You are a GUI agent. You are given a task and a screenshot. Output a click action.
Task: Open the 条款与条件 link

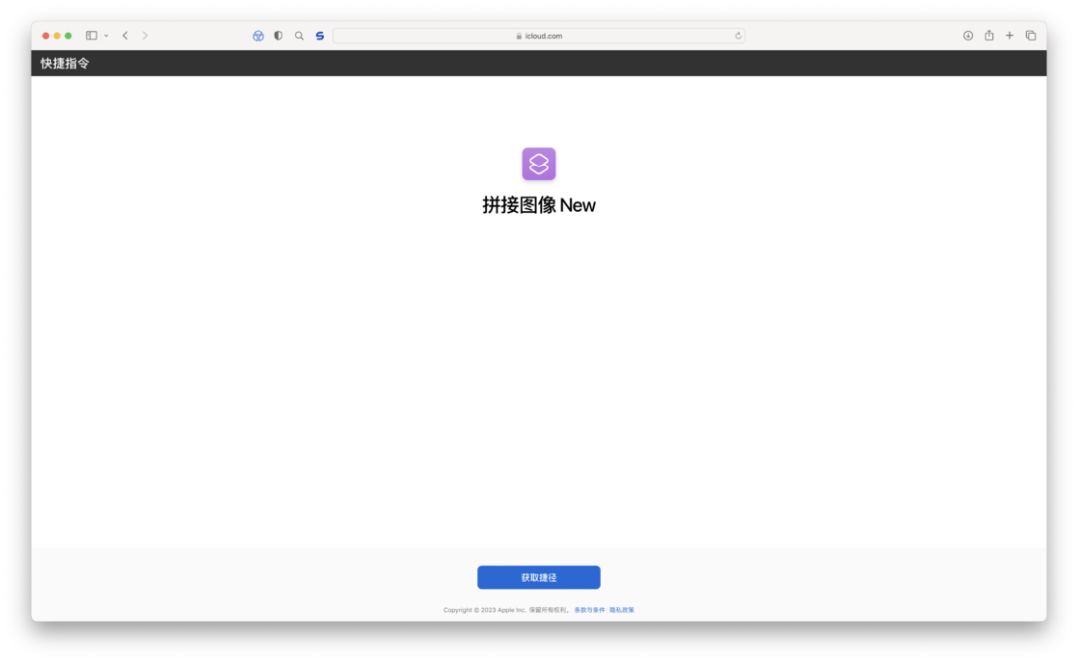pyautogui.click(x=589, y=610)
